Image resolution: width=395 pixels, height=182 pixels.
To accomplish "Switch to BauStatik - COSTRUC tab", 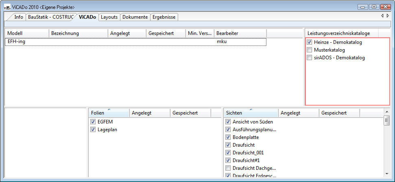I will coord(50,17).
